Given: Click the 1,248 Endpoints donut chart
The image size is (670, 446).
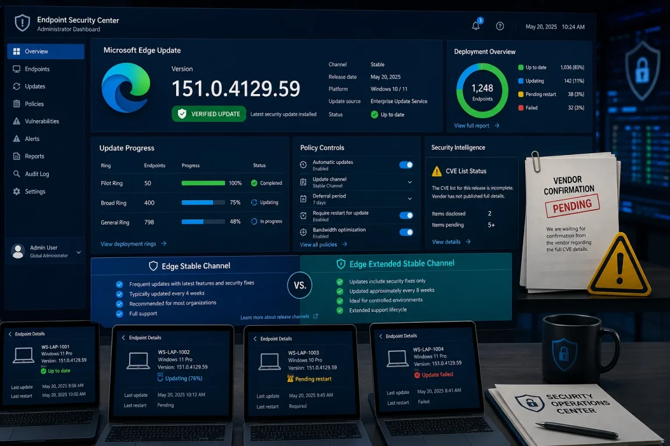Looking at the screenshot, I should click(x=482, y=91).
